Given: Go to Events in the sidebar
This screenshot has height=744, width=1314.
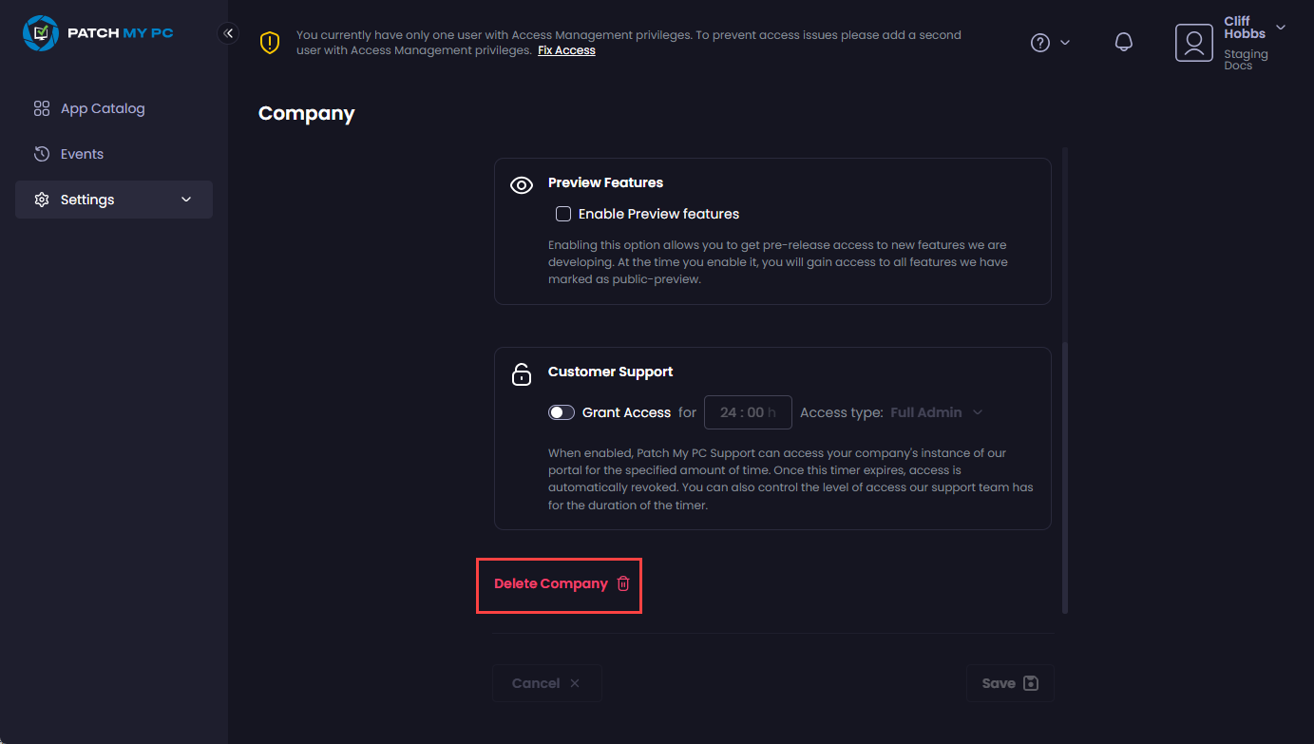Looking at the screenshot, I should (x=82, y=154).
